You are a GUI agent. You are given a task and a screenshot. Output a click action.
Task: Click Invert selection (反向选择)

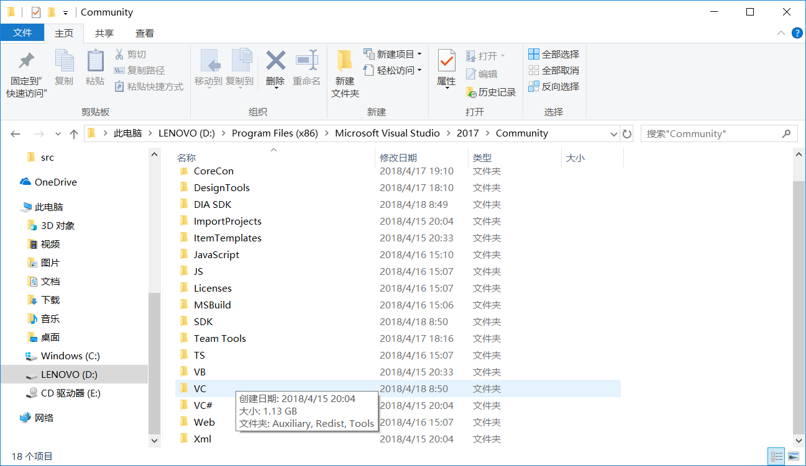tap(554, 86)
